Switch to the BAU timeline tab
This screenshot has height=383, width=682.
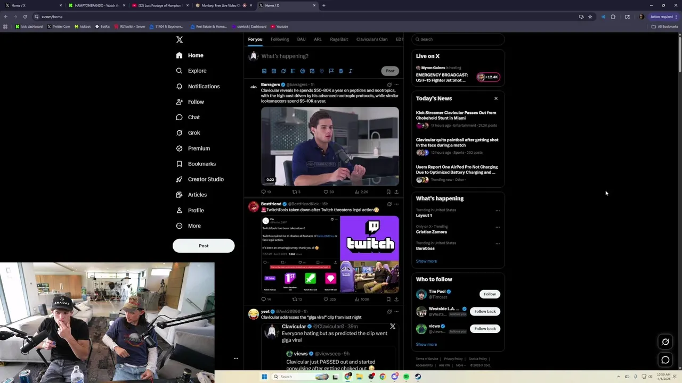(x=301, y=39)
